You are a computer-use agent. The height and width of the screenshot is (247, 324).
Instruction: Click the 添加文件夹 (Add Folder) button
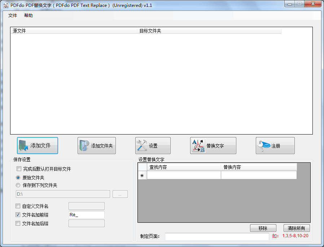tap(96, 145)
